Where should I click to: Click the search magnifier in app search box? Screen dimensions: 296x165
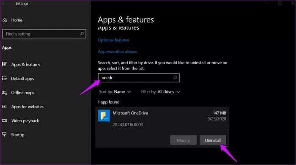(175, 77)
